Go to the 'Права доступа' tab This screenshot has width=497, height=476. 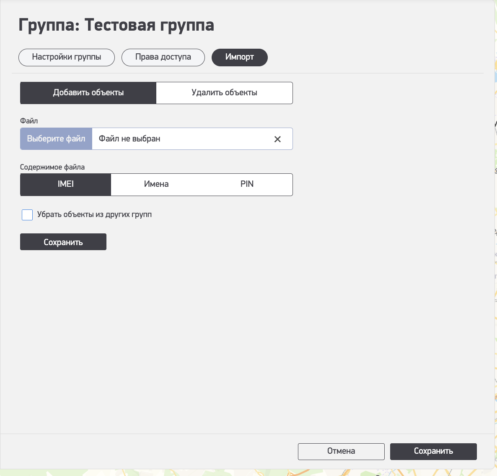coord(163,58)
